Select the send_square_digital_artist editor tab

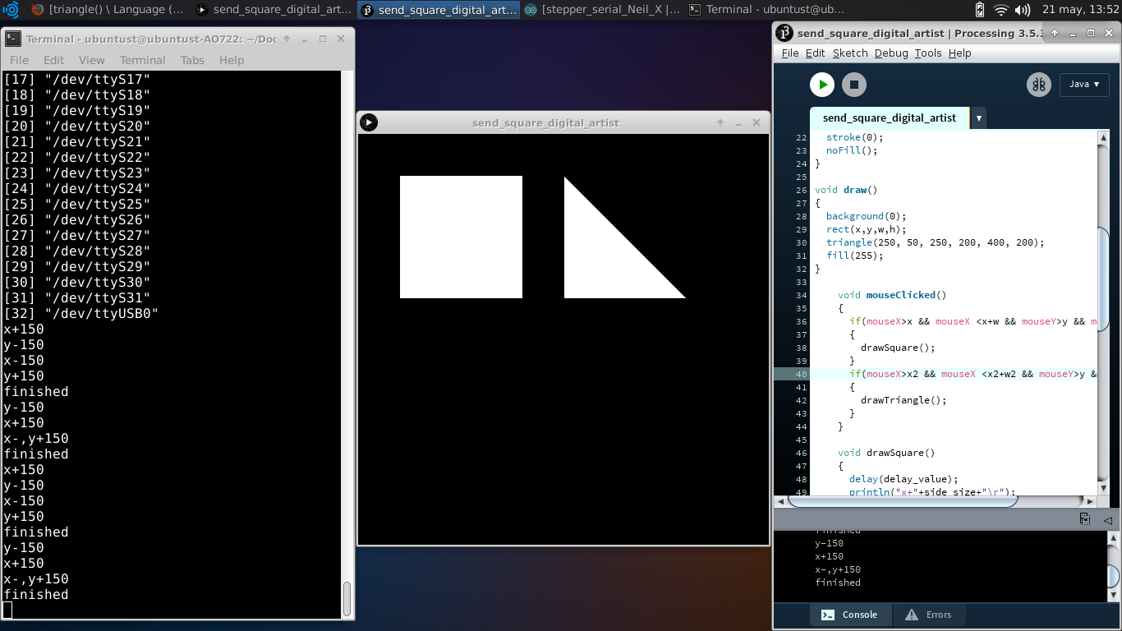890,118
